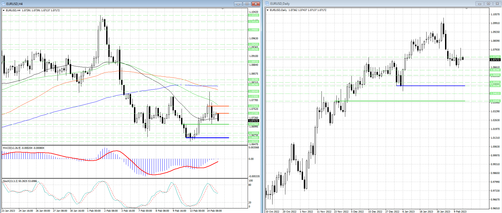Click the 11 Nov 2022 date on Daily time axis

point(324,212)
